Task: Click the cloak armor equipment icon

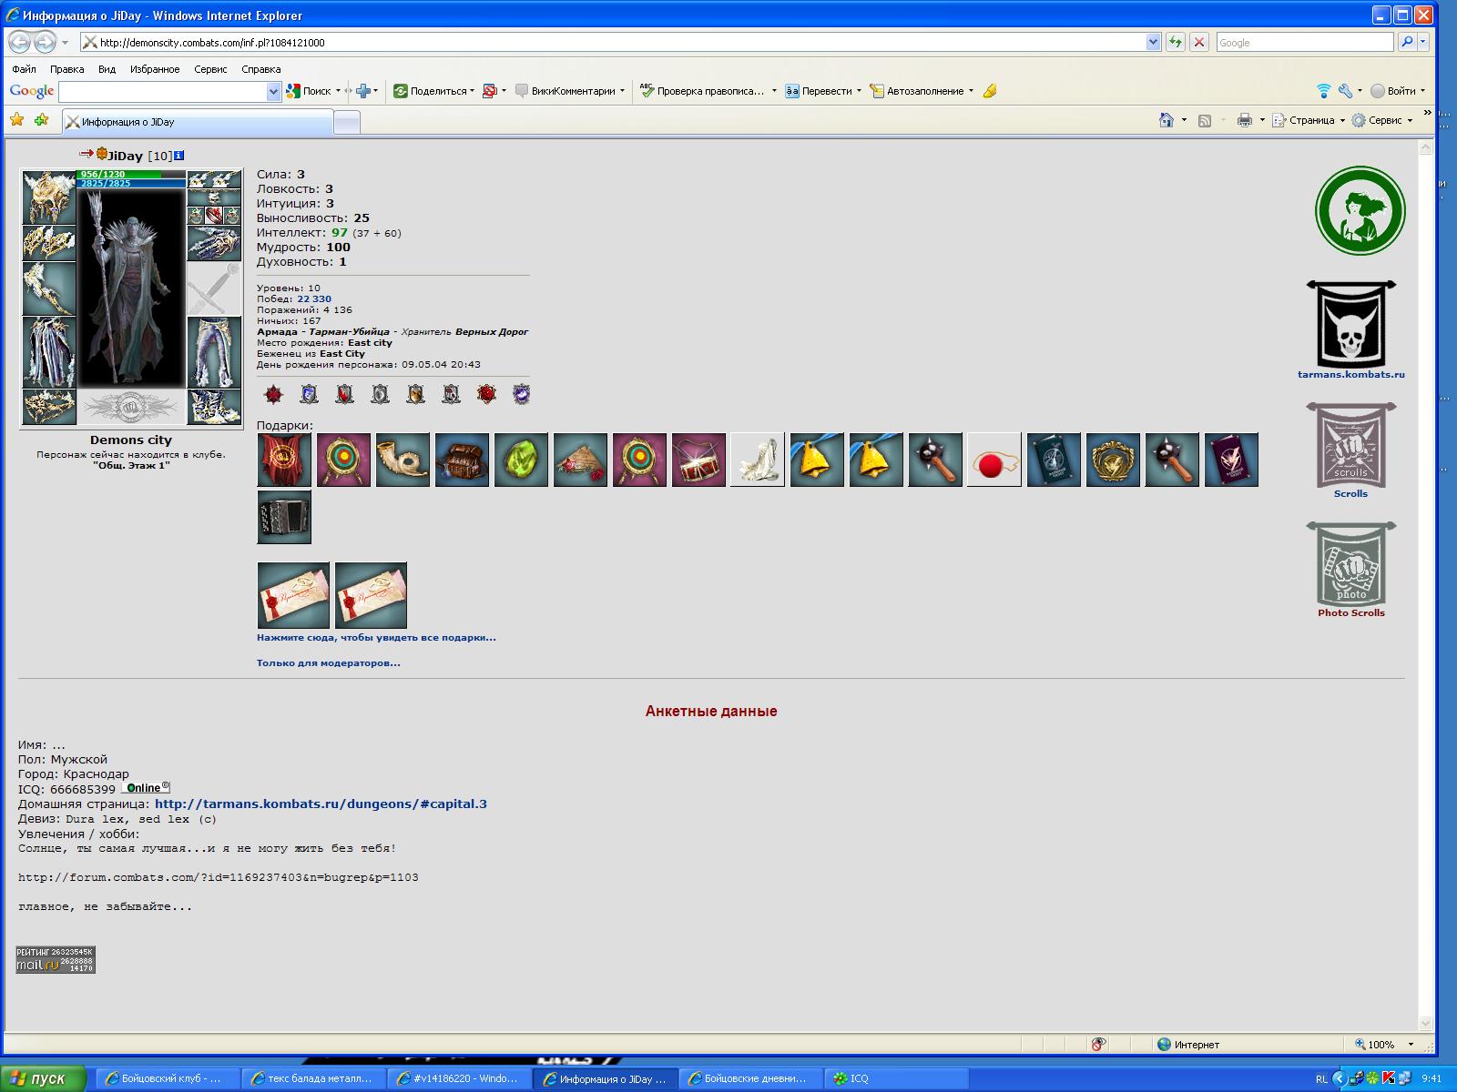Action: click(x=48, y=352)
